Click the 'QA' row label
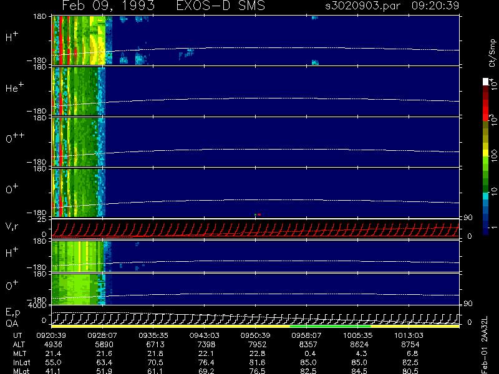Image resolution: width=499 pixels, height=374 pixels. click(12, 323)
